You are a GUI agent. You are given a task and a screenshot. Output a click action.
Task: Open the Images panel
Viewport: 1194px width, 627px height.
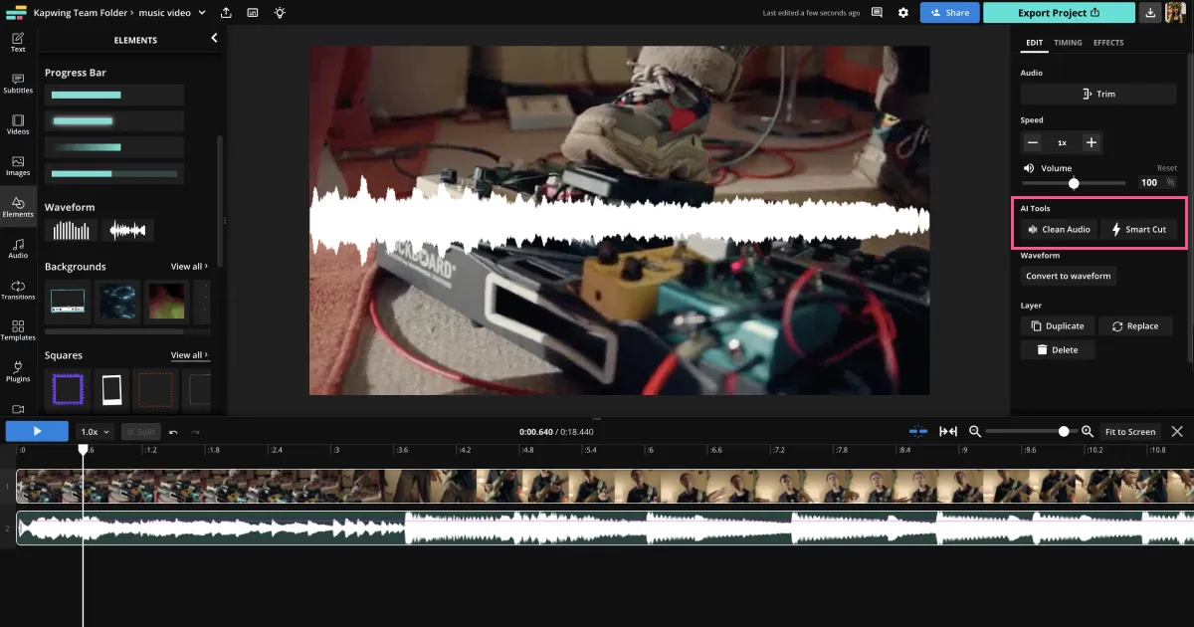tap(17, 165)
